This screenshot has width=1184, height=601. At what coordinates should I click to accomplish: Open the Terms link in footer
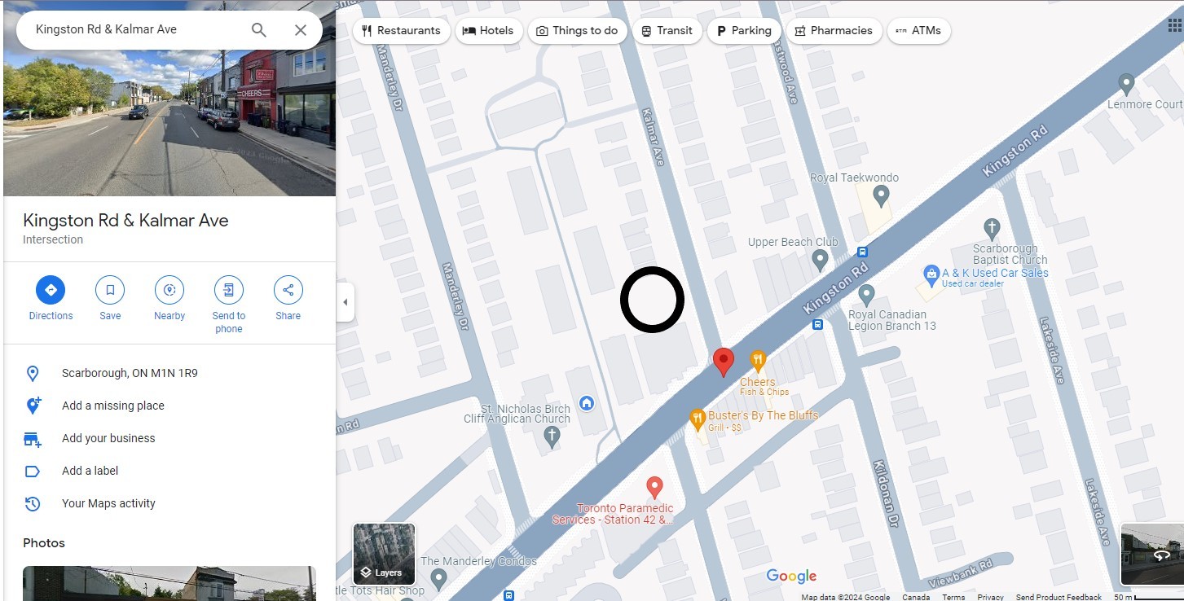[953, 597]
